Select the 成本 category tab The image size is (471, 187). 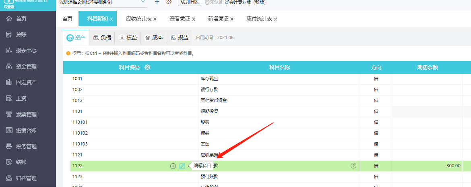click(153, 37)
